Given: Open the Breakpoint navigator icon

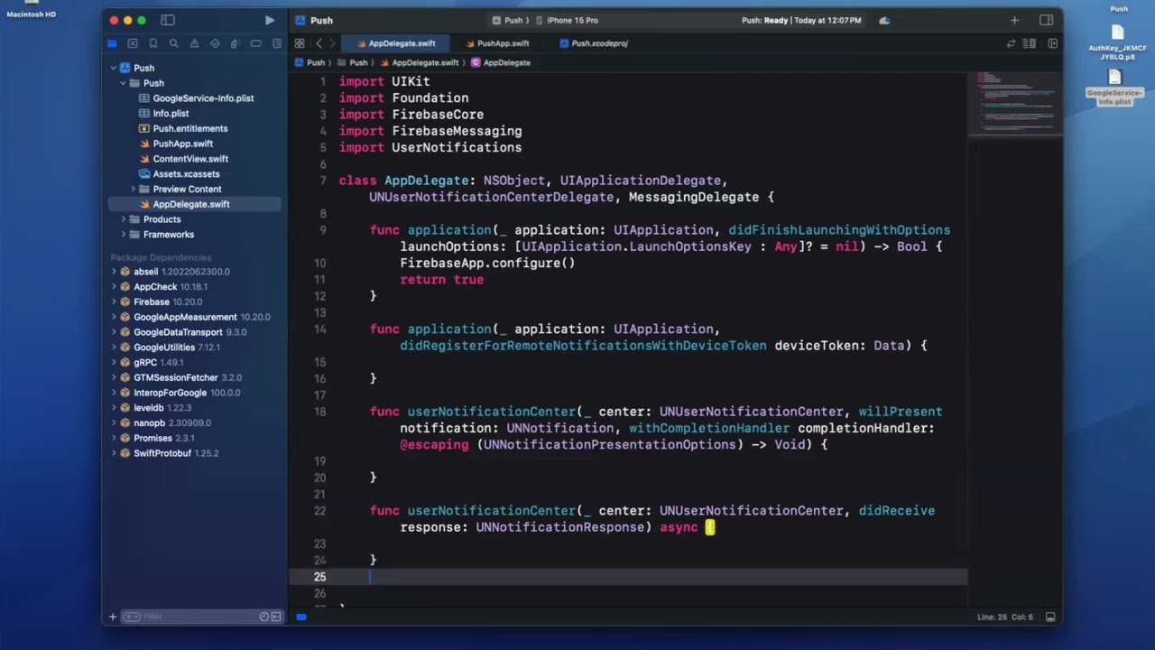Looking at the screenshot, I should pos(255,43).
